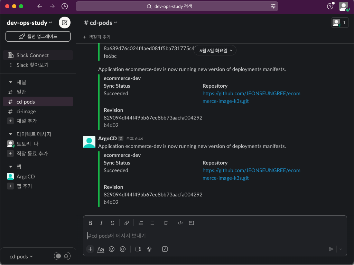Apply blockquote formatting
The width and height of the screenshot is (354, 265).
click(166, 223)
